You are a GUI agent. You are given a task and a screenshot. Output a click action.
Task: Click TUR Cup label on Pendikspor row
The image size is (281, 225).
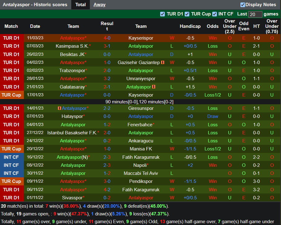(11, 181)
